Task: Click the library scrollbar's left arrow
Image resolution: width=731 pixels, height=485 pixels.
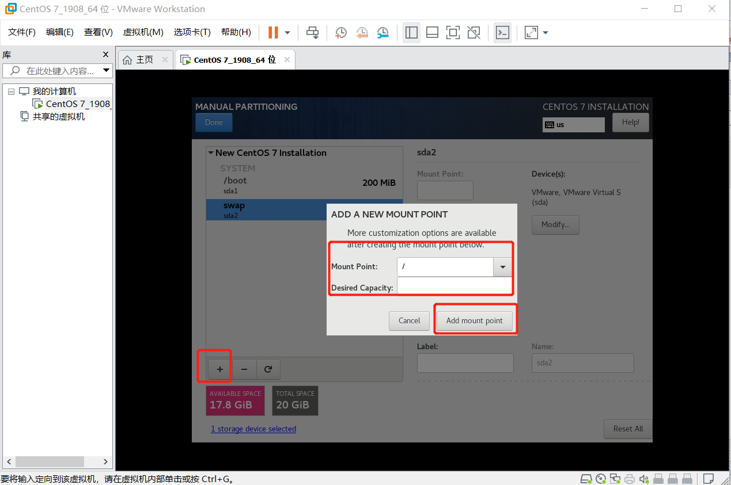Action: 9,461
